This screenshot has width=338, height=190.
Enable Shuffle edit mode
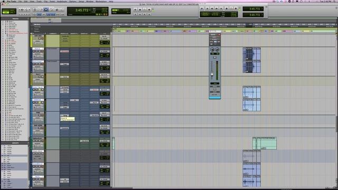click(6, 10)
